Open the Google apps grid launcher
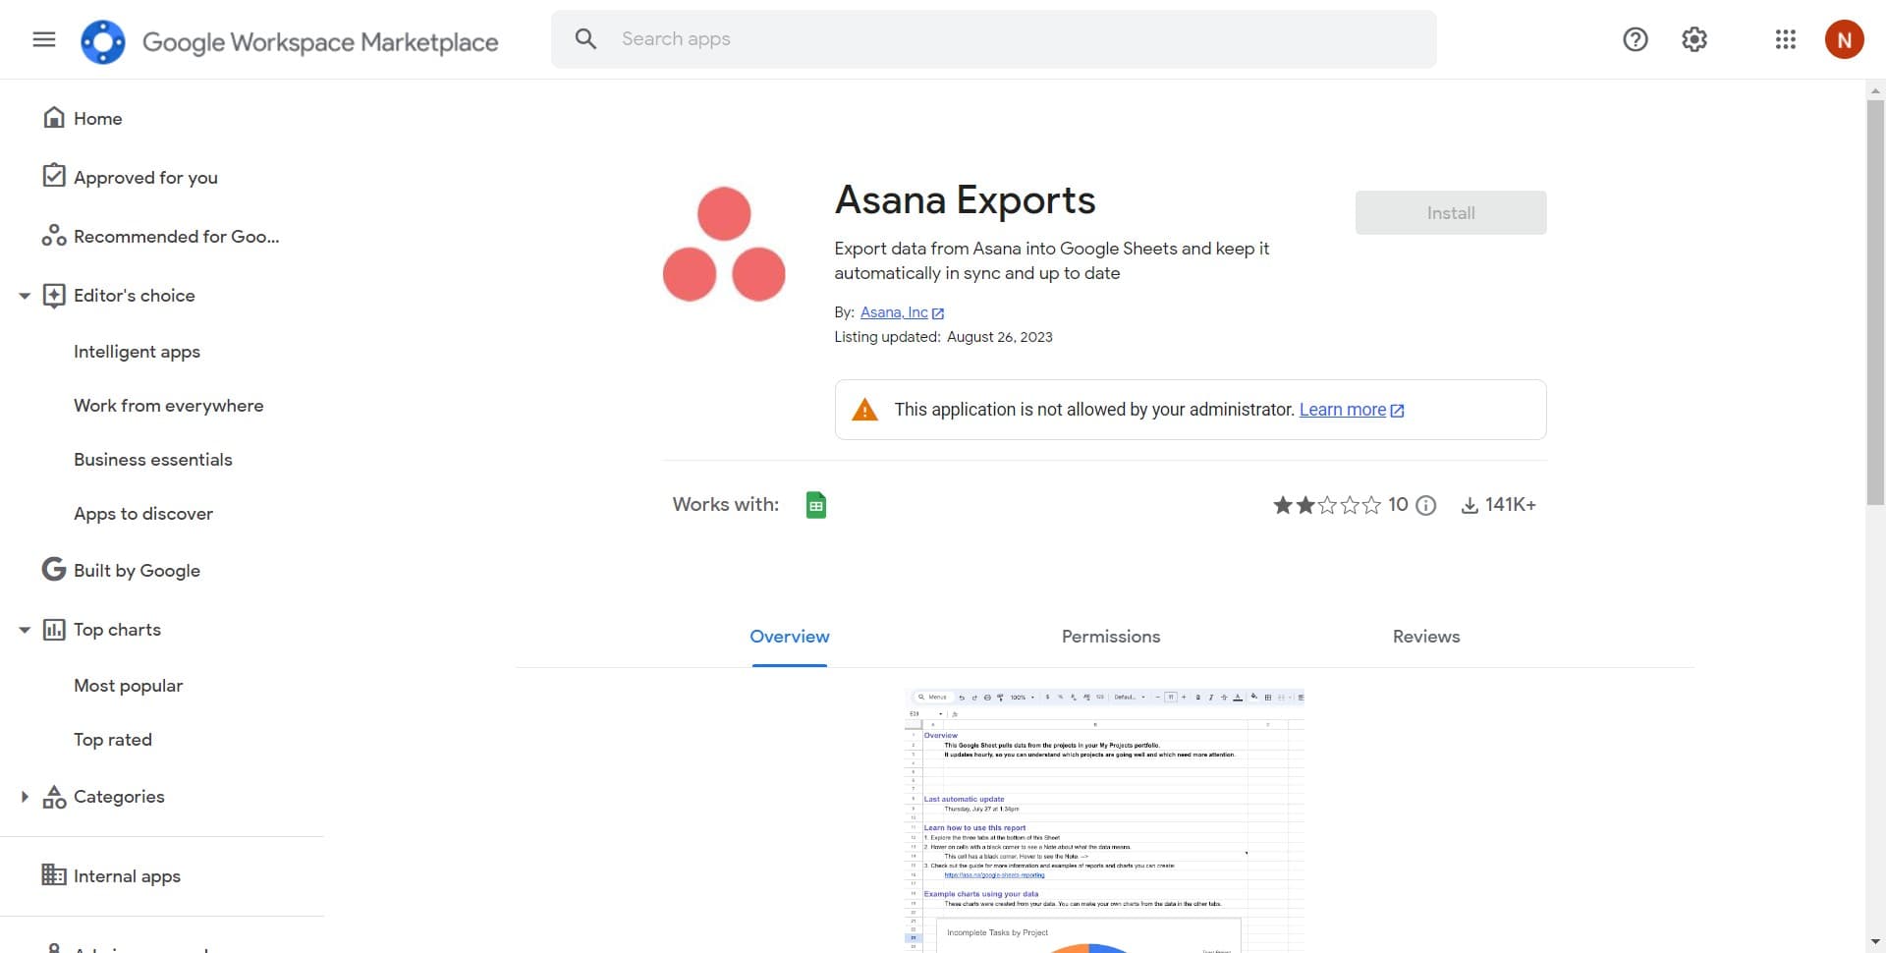 tap(1785, 39)
